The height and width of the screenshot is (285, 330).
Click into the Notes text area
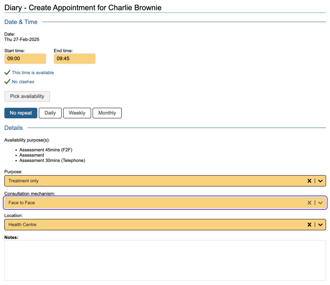coord(165,260)
